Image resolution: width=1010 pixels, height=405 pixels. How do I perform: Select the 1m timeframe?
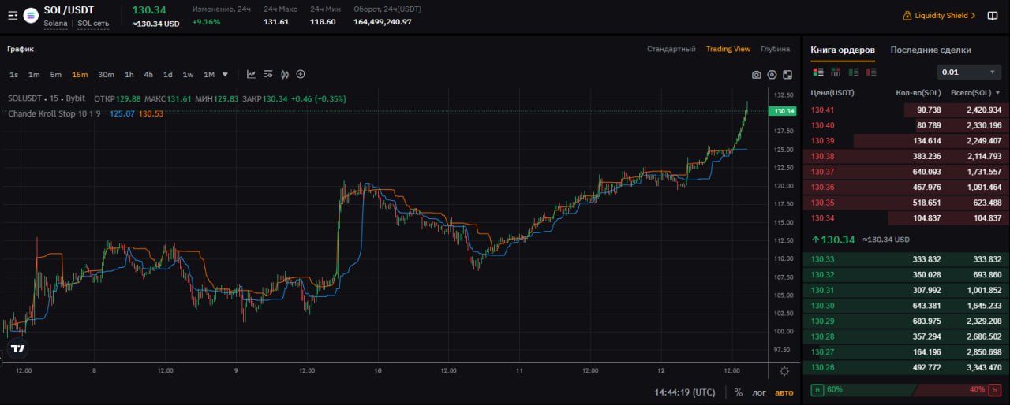(x=34, y=75)
